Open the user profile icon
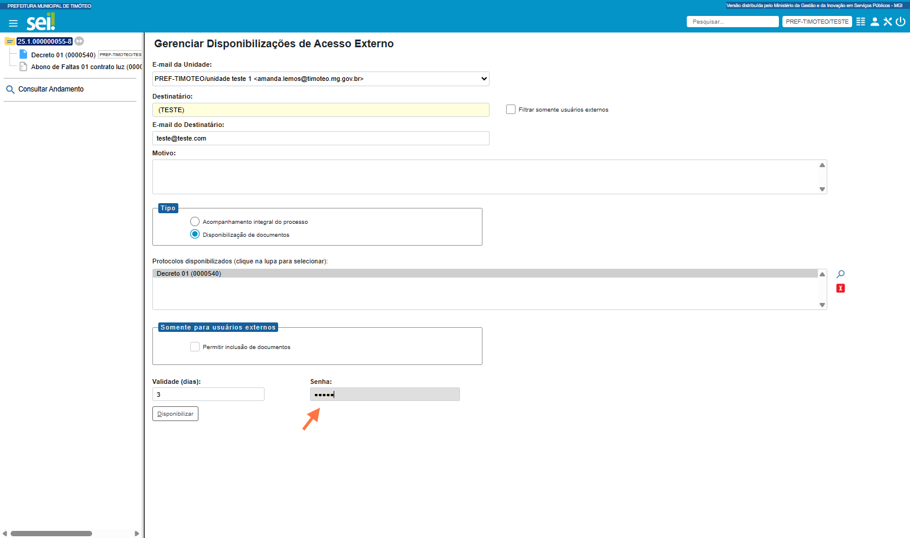Image resolution: width=910 pixels, height=538 pixels. tap(875, 22)
